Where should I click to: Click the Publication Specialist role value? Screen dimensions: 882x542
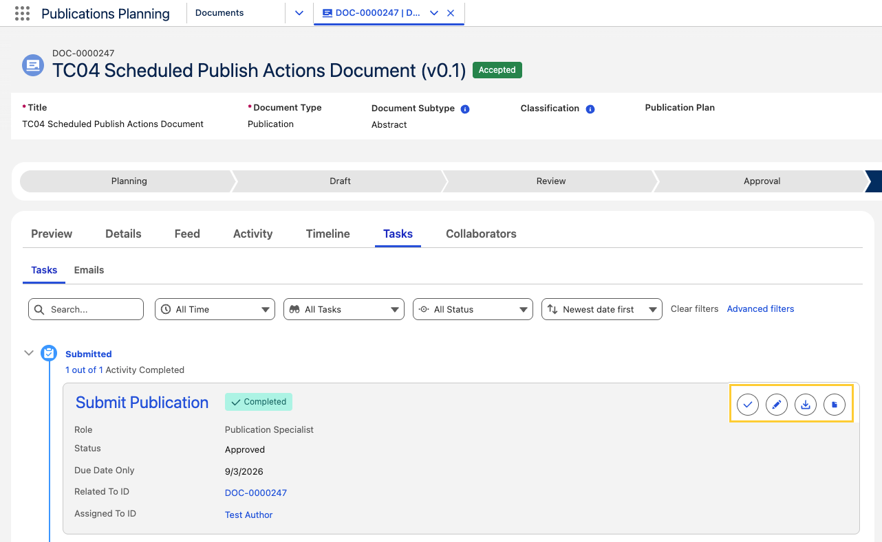269,429
